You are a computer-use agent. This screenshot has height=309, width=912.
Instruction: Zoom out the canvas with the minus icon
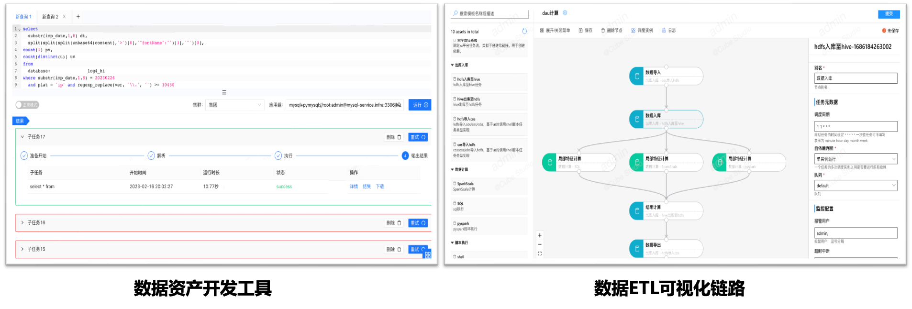[x=540, y=244]
